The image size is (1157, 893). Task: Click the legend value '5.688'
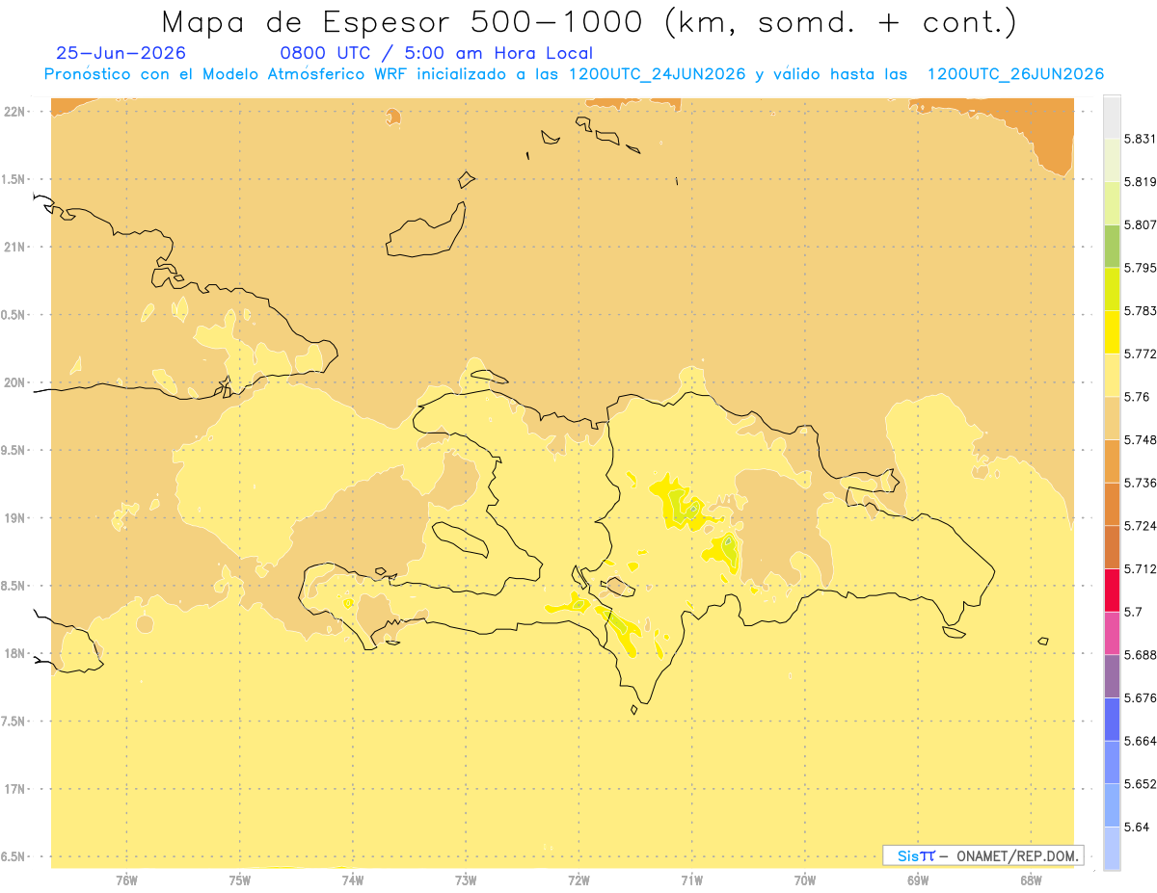tap(1140, 655)
